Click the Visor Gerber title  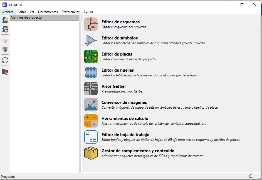click(x=114, y=86)
